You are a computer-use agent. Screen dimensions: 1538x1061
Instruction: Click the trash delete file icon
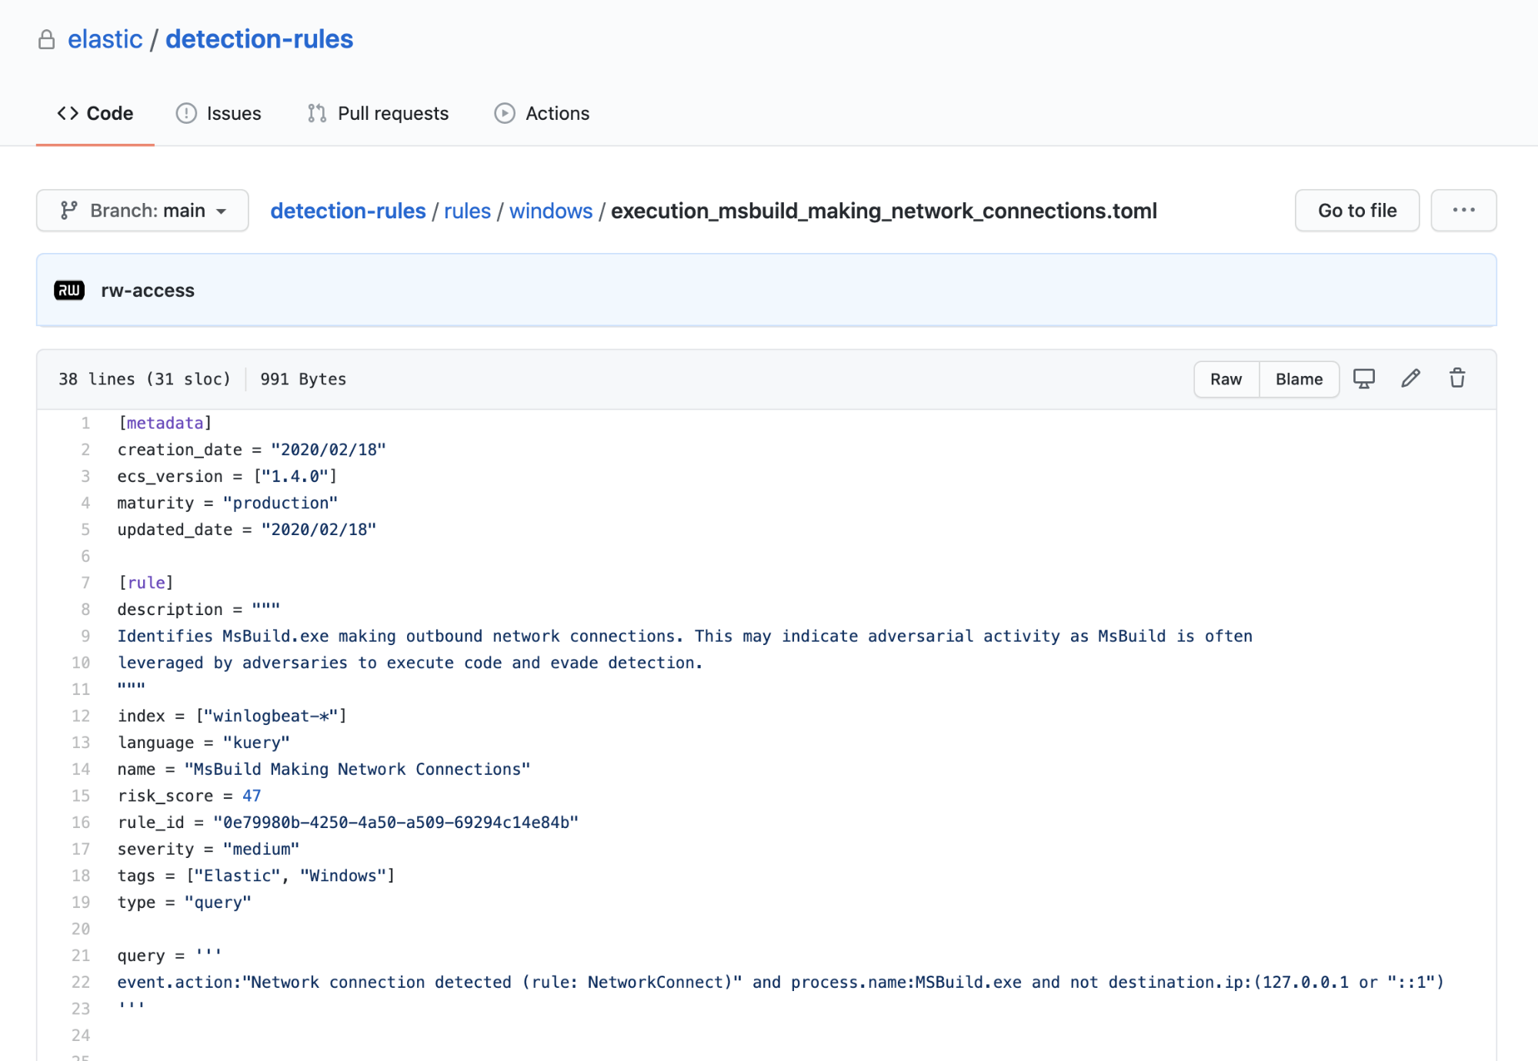[1457, 379]
